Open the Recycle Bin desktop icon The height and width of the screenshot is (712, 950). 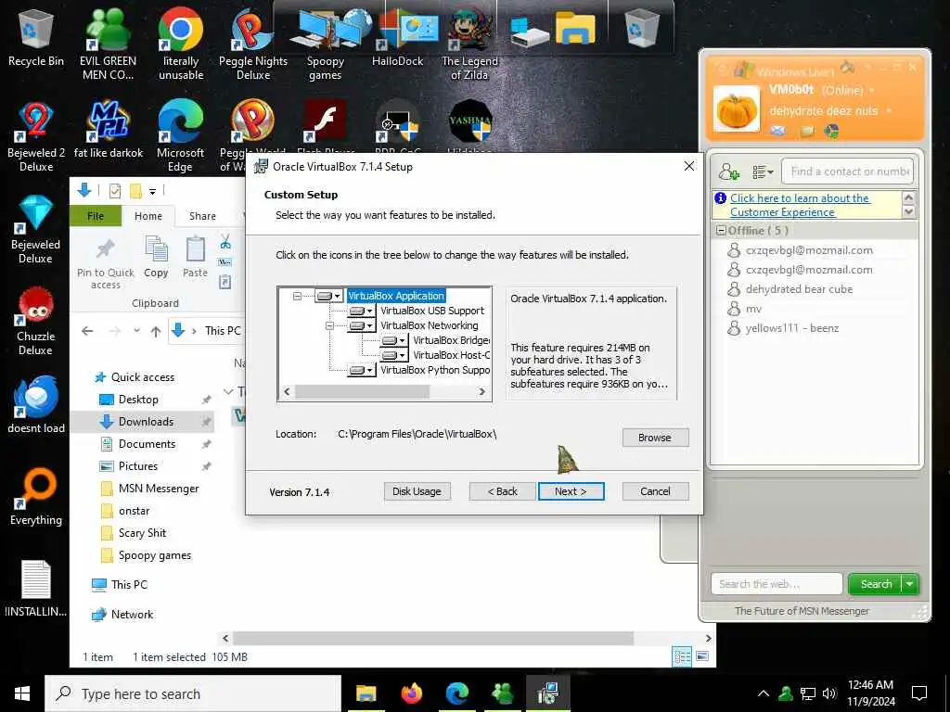pyautogui.click(x=36, y=37)
